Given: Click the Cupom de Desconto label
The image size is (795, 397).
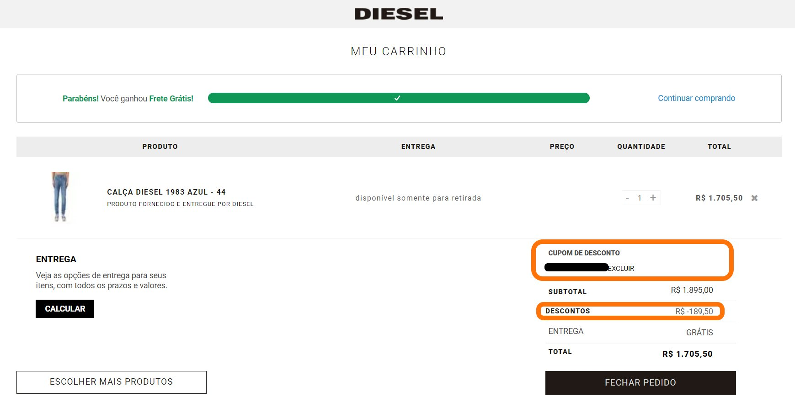Looking at the screenshot, I should point(584,253).
